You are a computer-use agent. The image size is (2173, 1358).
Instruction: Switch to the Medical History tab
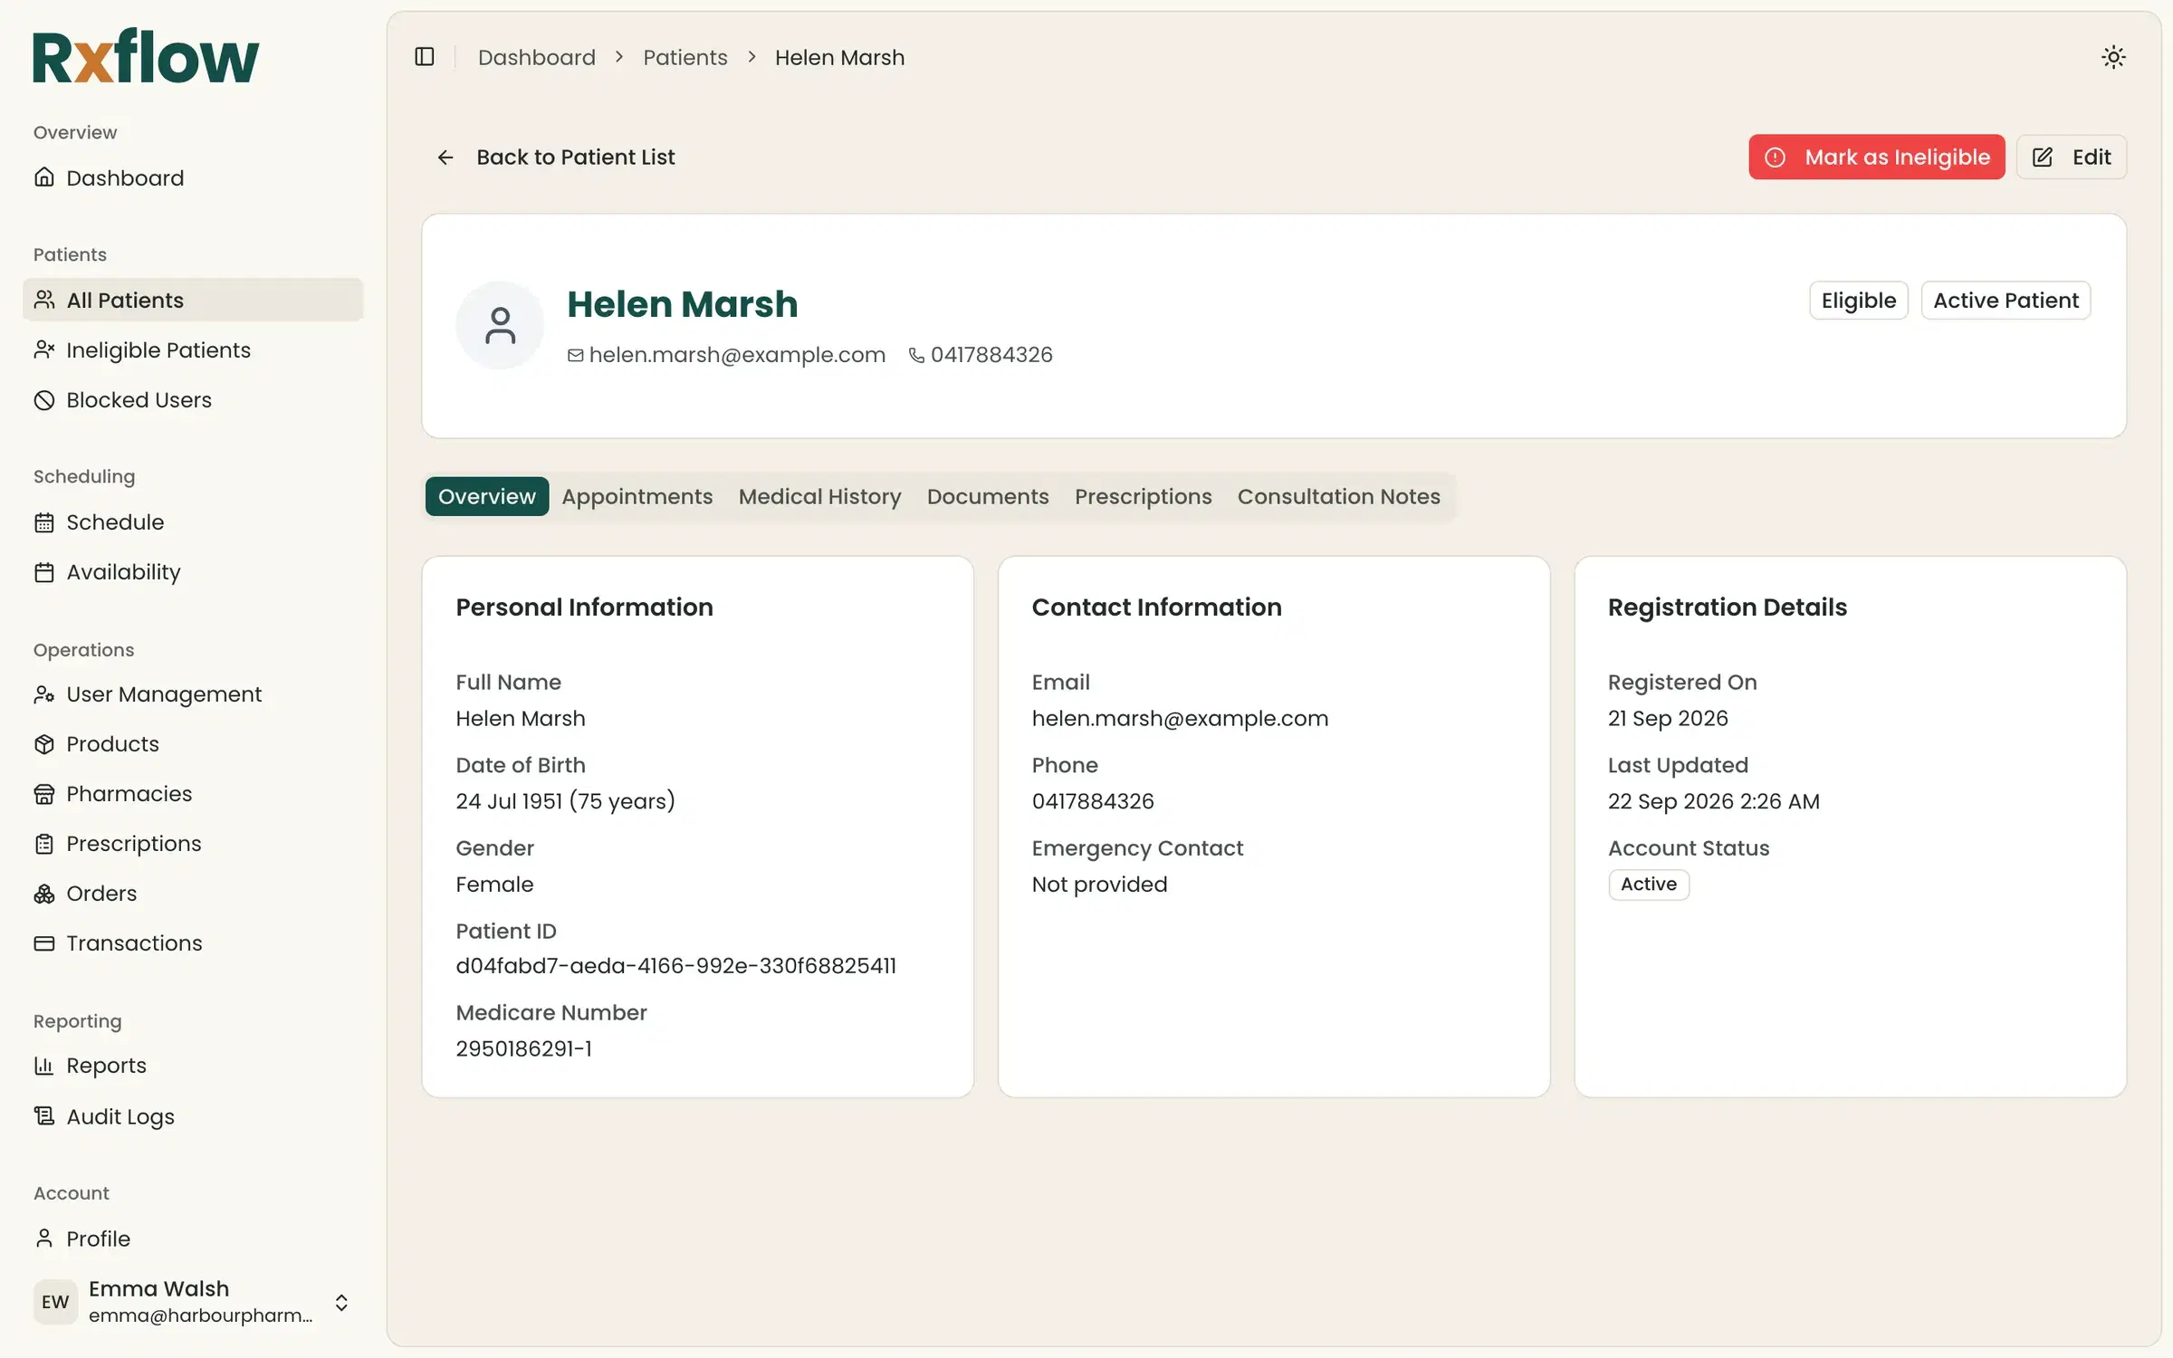[x=819, y=496]
